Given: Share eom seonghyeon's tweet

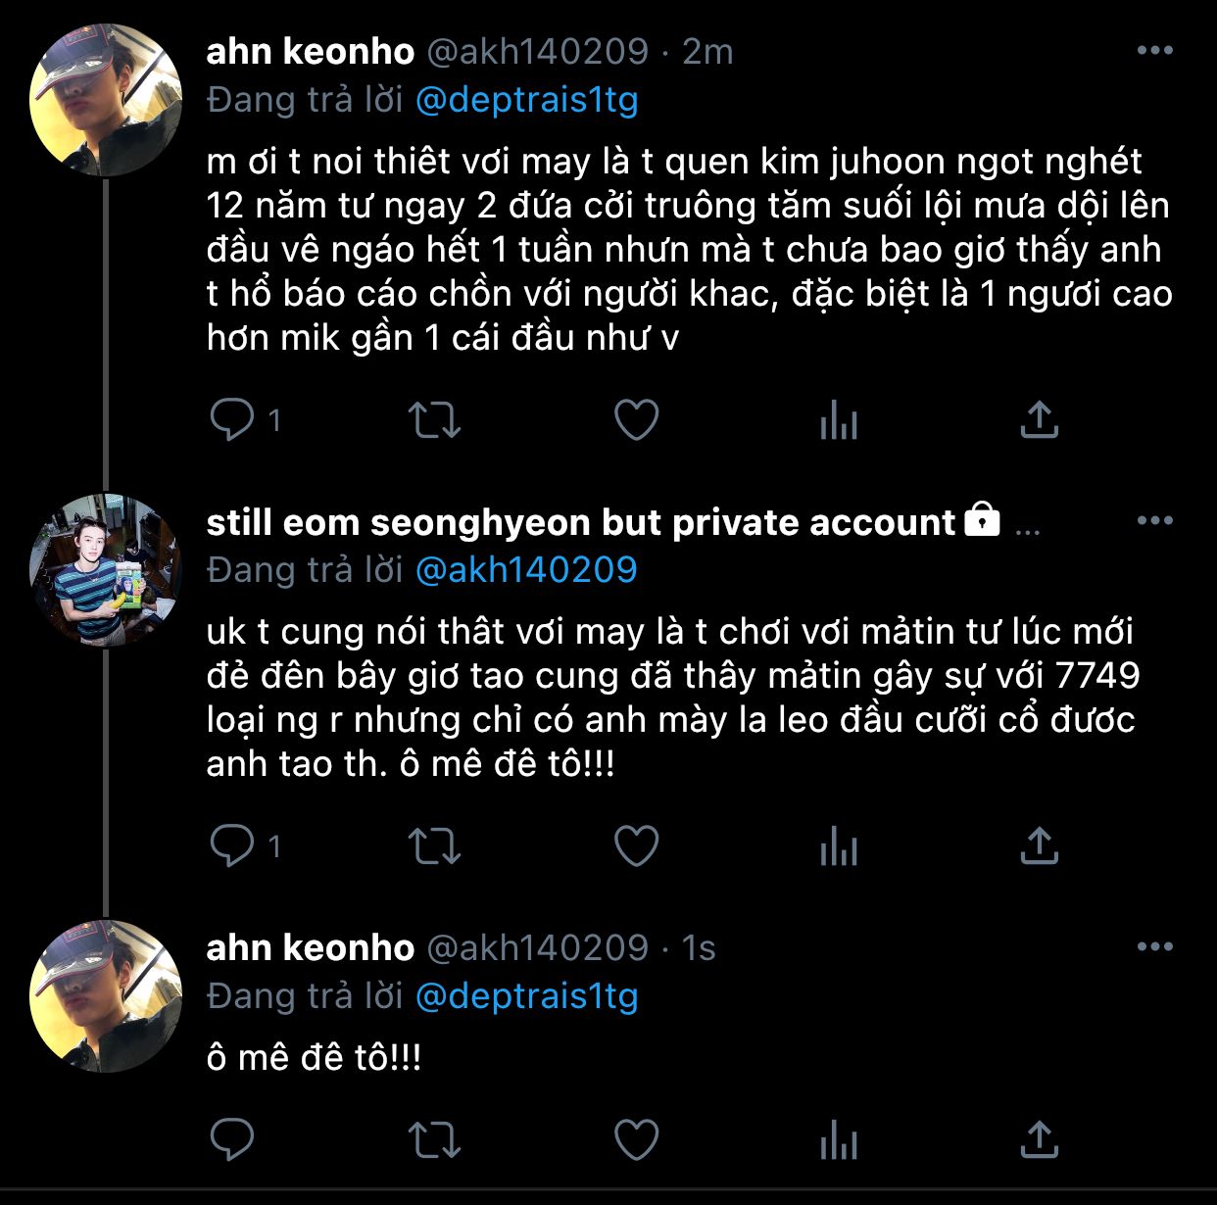Looking at the screenshot, I should pyautogui.click(x=1039, y=845).
